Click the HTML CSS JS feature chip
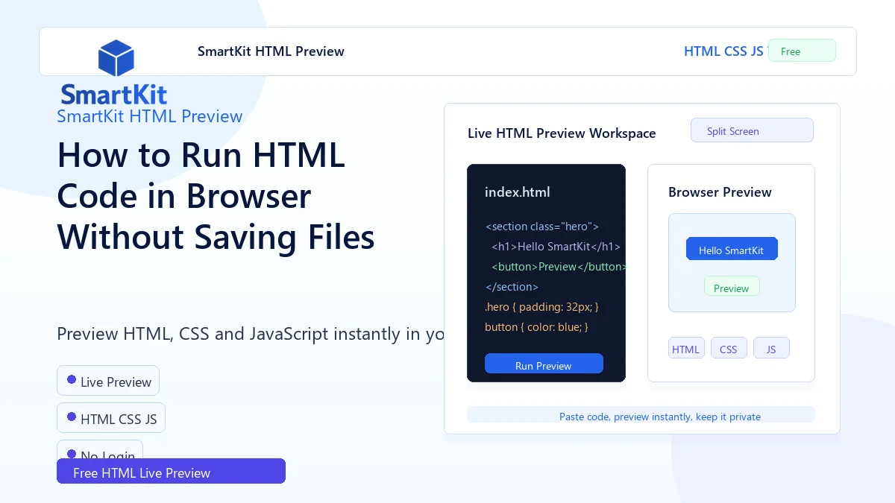Screen dimensions: 895x503 coord(111,418)
